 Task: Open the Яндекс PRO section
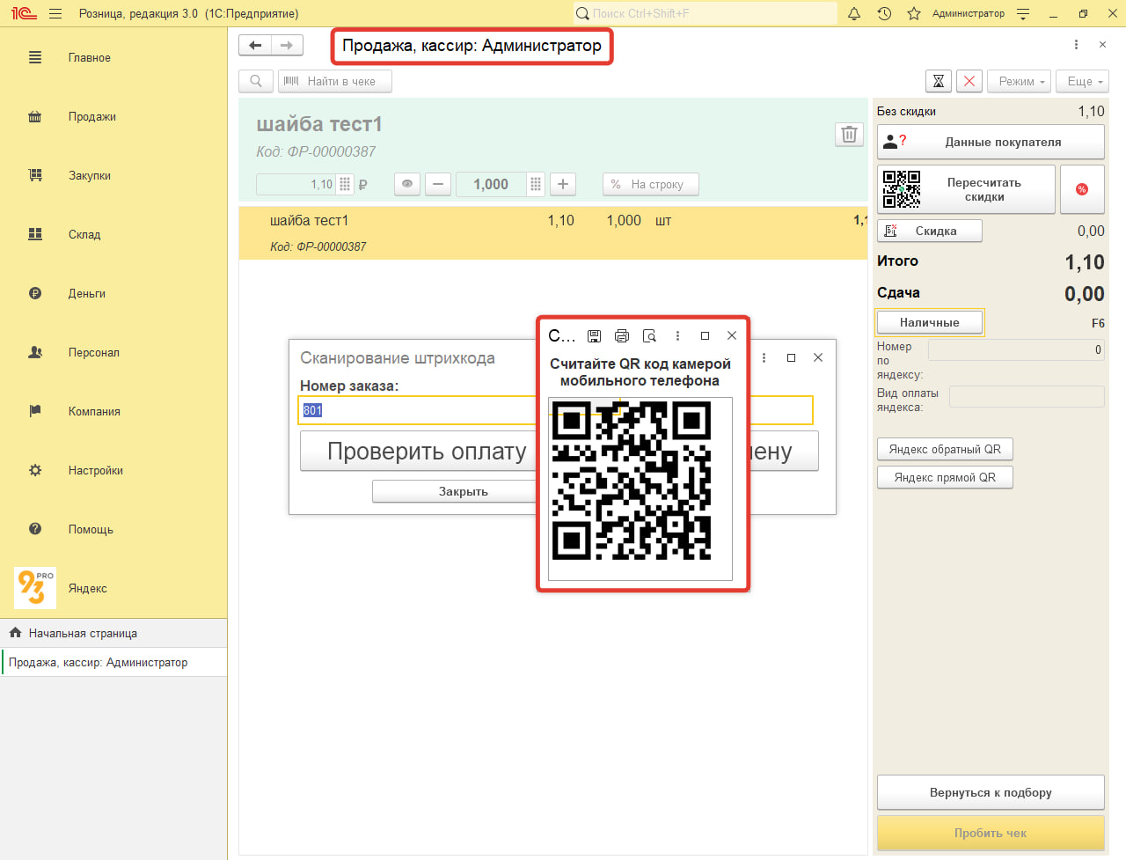point(113,588)
